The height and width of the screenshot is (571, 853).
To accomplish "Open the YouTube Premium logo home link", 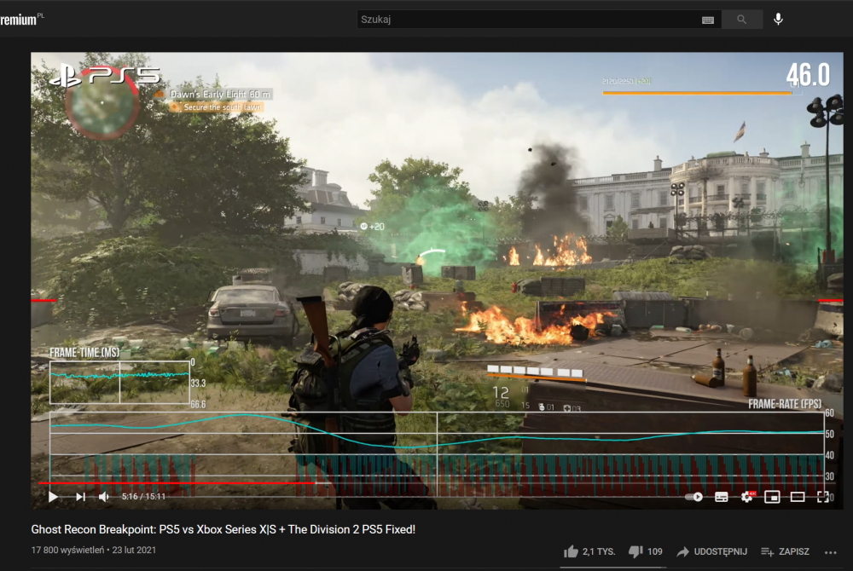I will click(20, 19).
